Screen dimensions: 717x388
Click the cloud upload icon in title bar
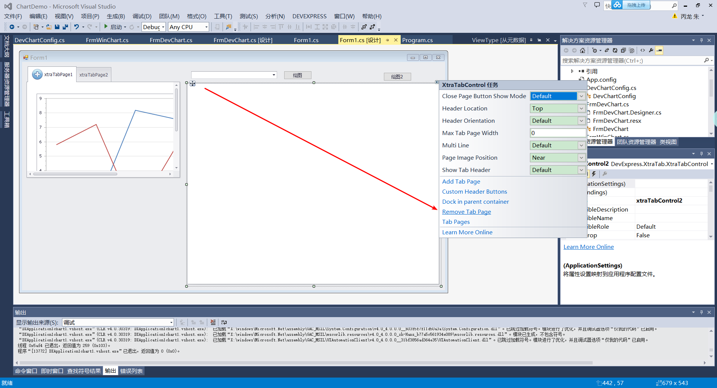[x=617, y=5]
